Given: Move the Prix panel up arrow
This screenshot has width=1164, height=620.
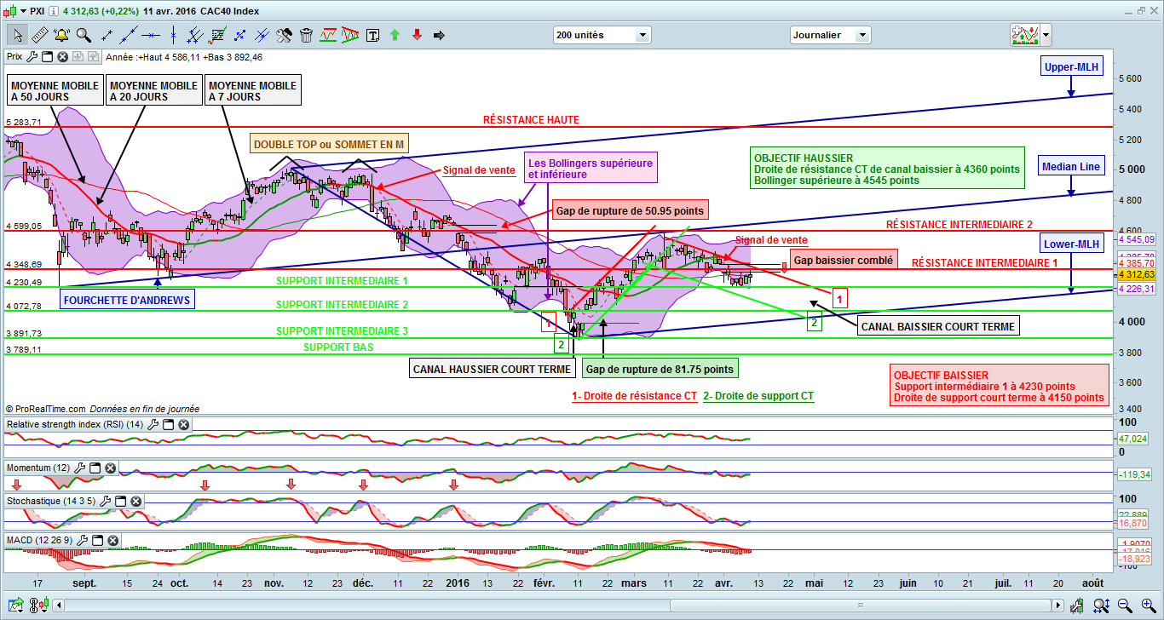Looking at the screenshot, I should pyautogui.click(x=91, y=57).
